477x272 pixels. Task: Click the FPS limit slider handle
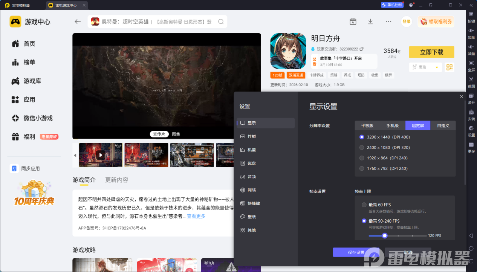pos(385,235)
